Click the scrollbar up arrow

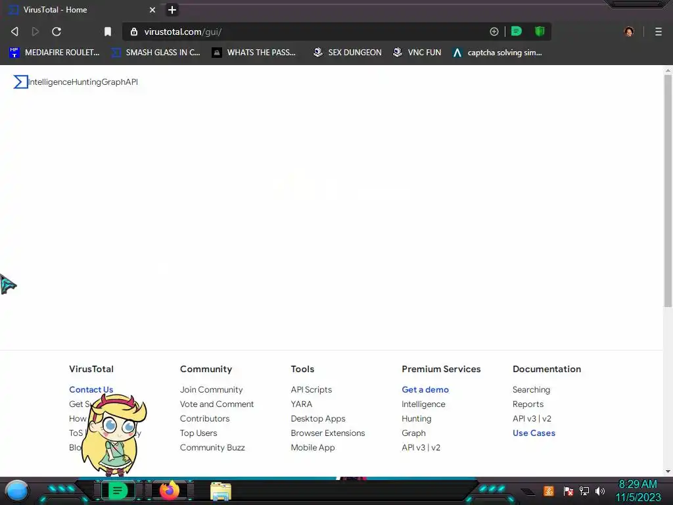pyautogui.click(x=668, y=70)
